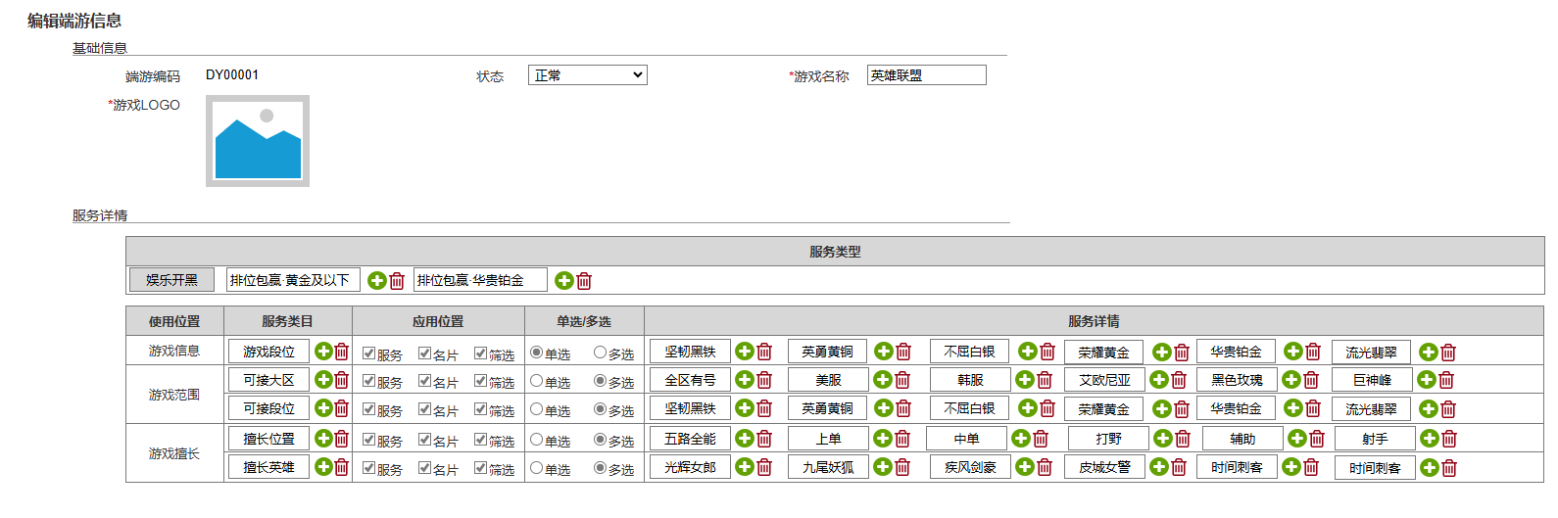Open the 状态 dropdown showing 正常

(587, 75)
